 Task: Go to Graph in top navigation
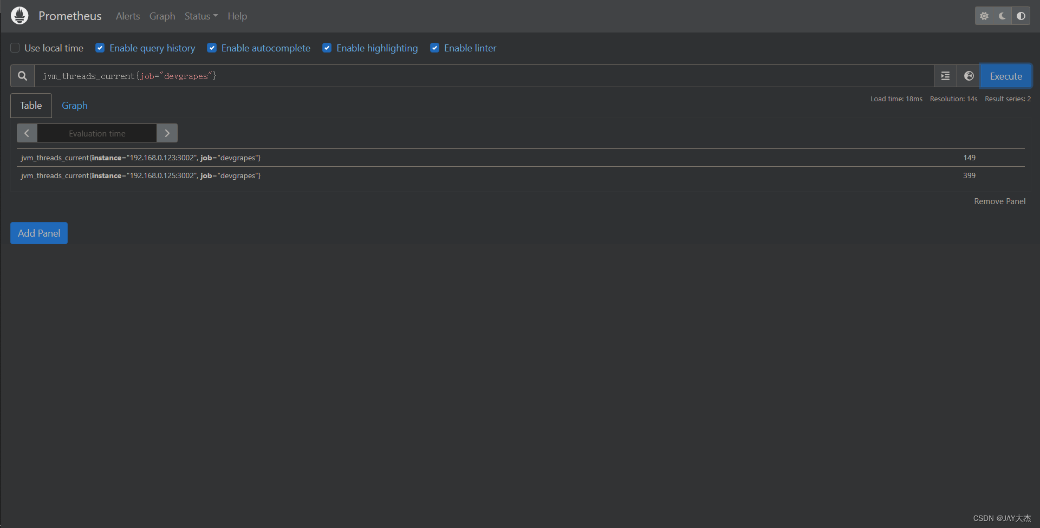click(x=162, y=16)
